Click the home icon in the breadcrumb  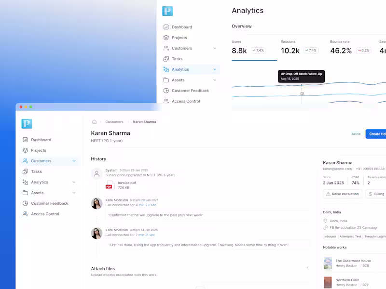click(93, 122)
